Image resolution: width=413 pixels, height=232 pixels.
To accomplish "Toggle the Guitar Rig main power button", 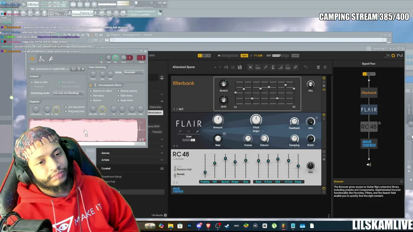I will [393, 55].
